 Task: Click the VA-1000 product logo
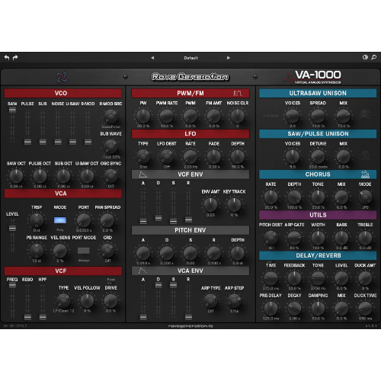(313, 77)
